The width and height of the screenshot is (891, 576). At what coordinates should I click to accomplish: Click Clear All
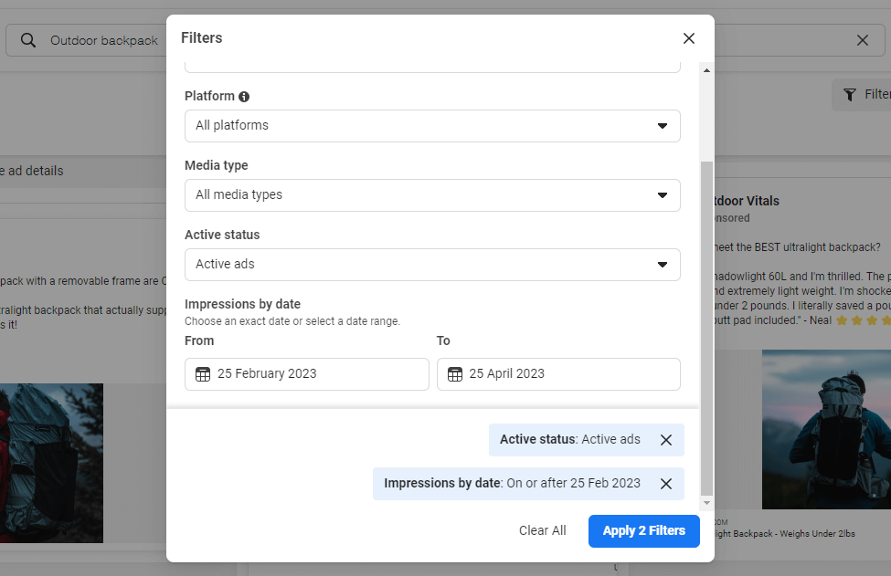pos(543,530)
